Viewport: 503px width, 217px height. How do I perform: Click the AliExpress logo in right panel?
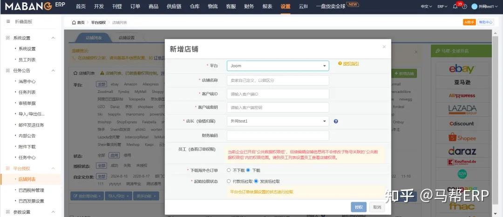[462, 95]
